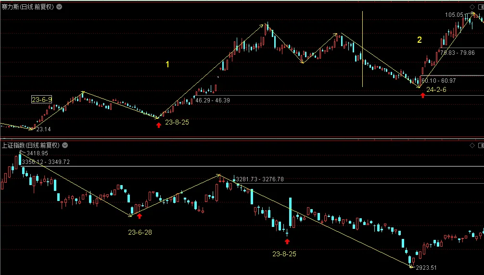Select the 23-8-25 label in the 赛力斯 chart
The image size is (484, 275).
(x=177, y=122)
